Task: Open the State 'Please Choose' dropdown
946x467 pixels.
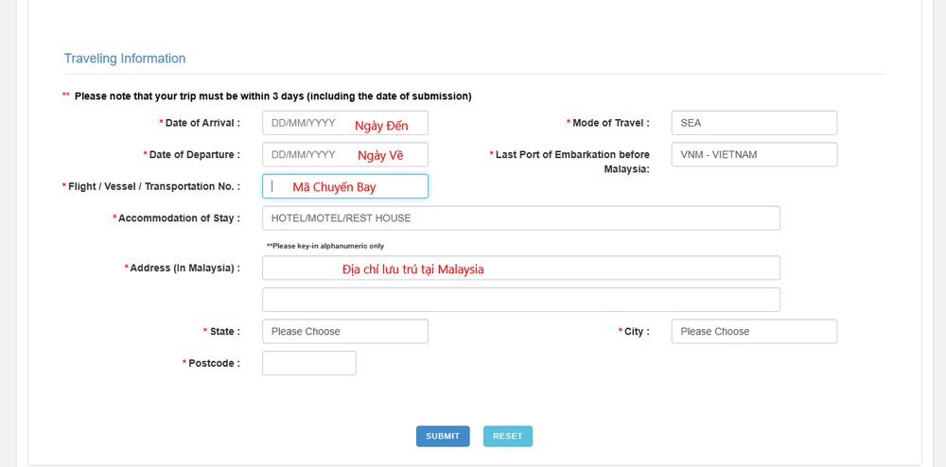Action: pyautogui.click(x=344, y=331)
